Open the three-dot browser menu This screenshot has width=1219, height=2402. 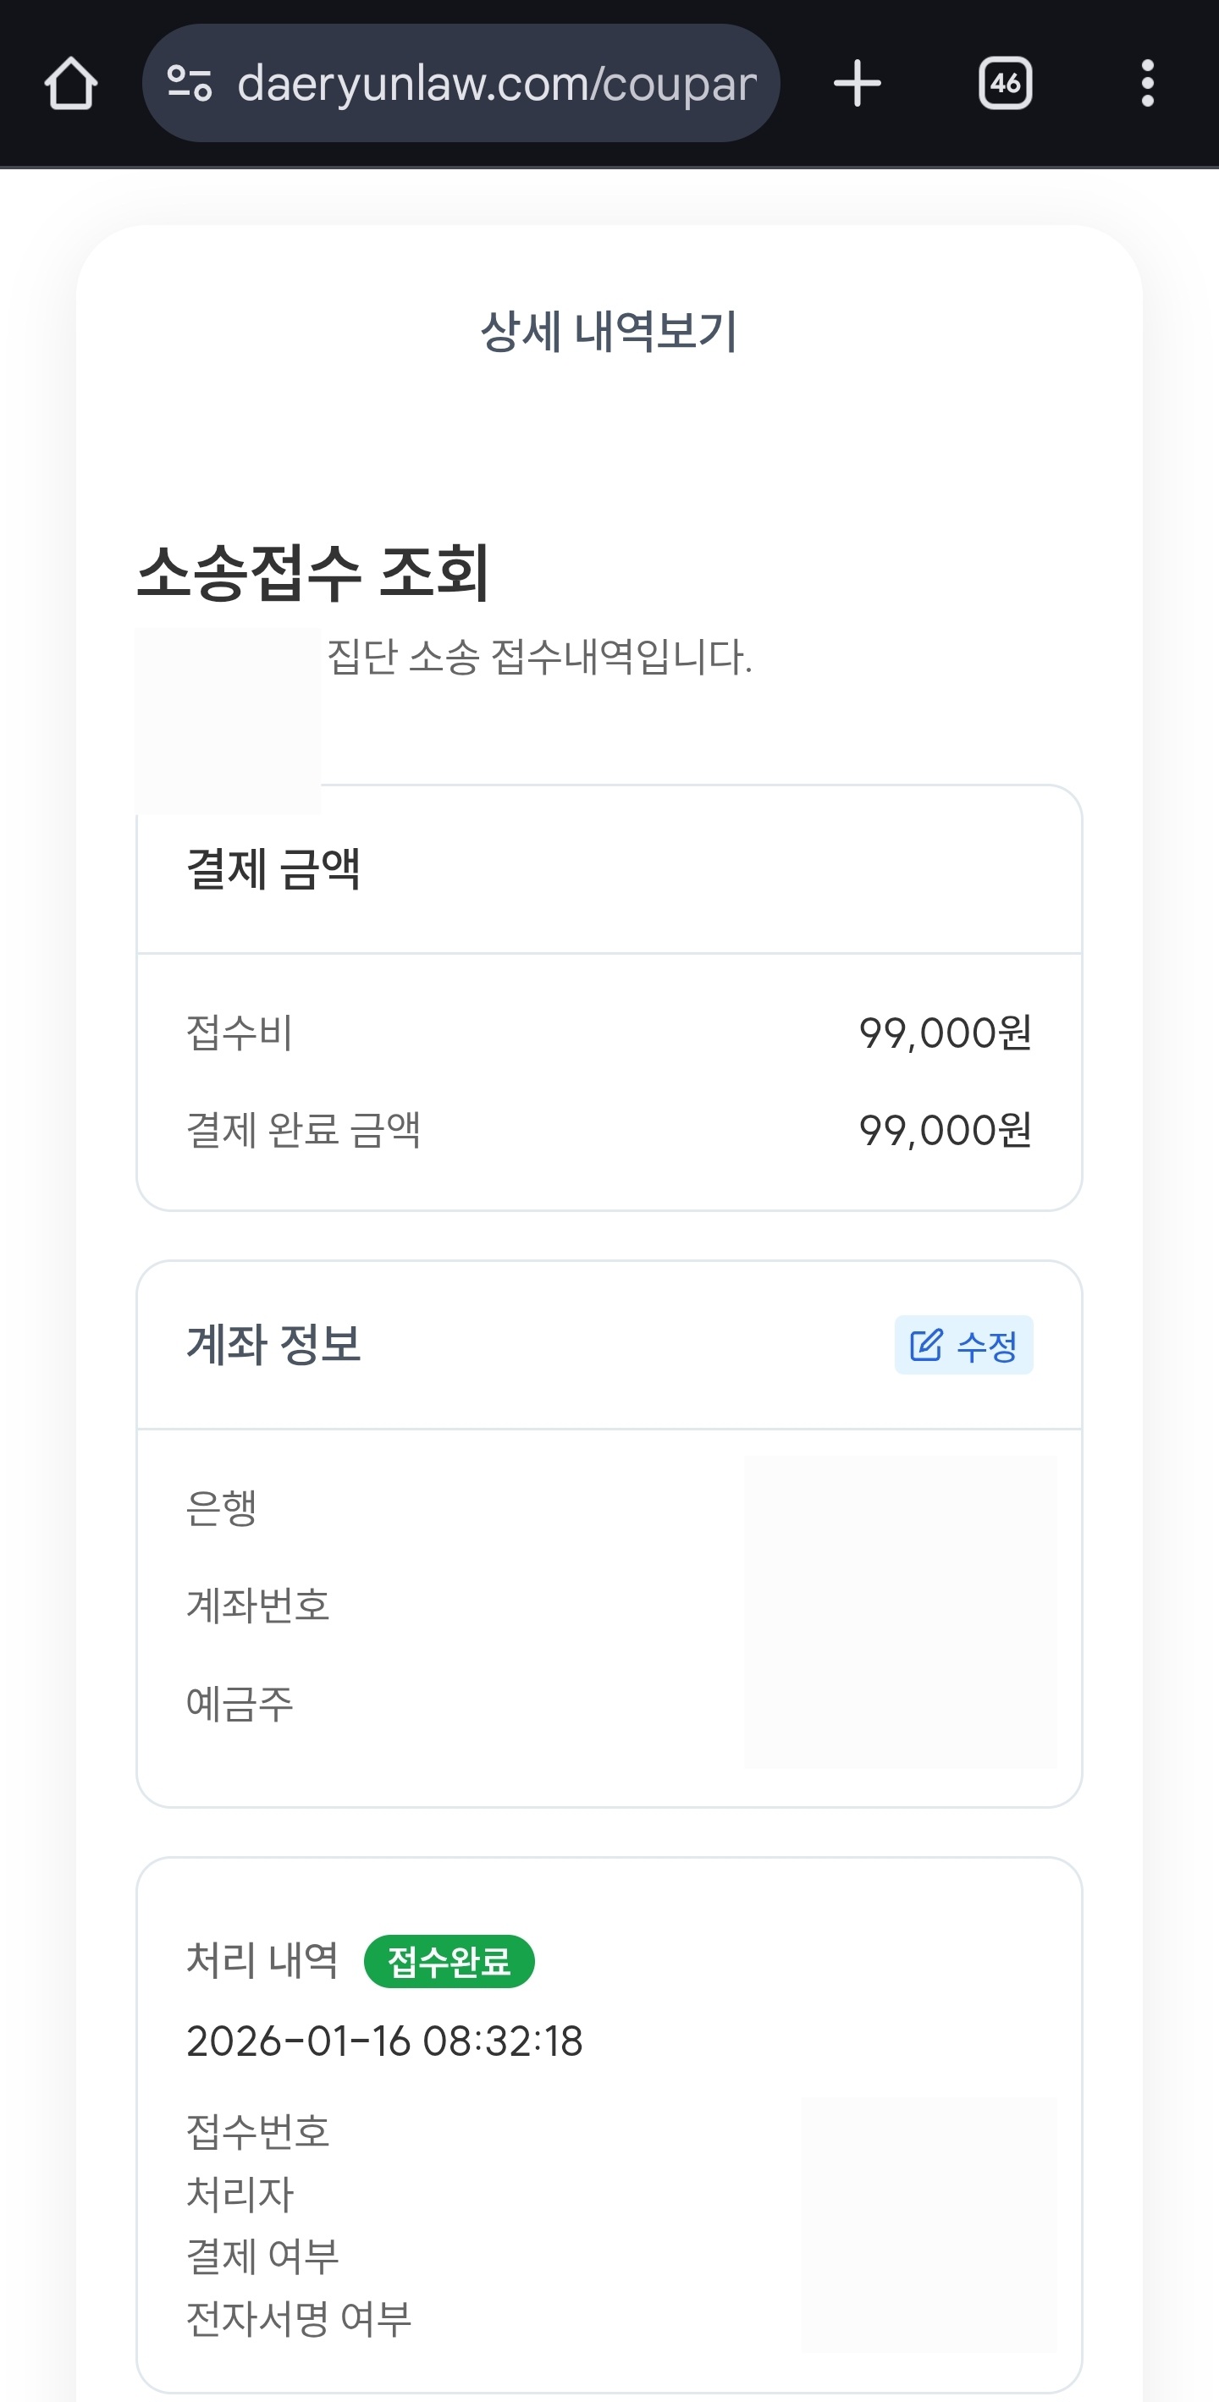tap(1147, 84)
